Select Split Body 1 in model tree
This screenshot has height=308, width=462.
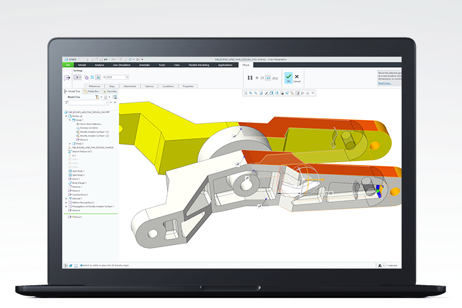click(78, 171)
